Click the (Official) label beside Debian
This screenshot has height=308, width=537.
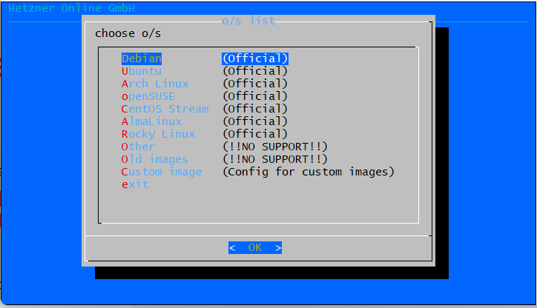tap(255, 58)
